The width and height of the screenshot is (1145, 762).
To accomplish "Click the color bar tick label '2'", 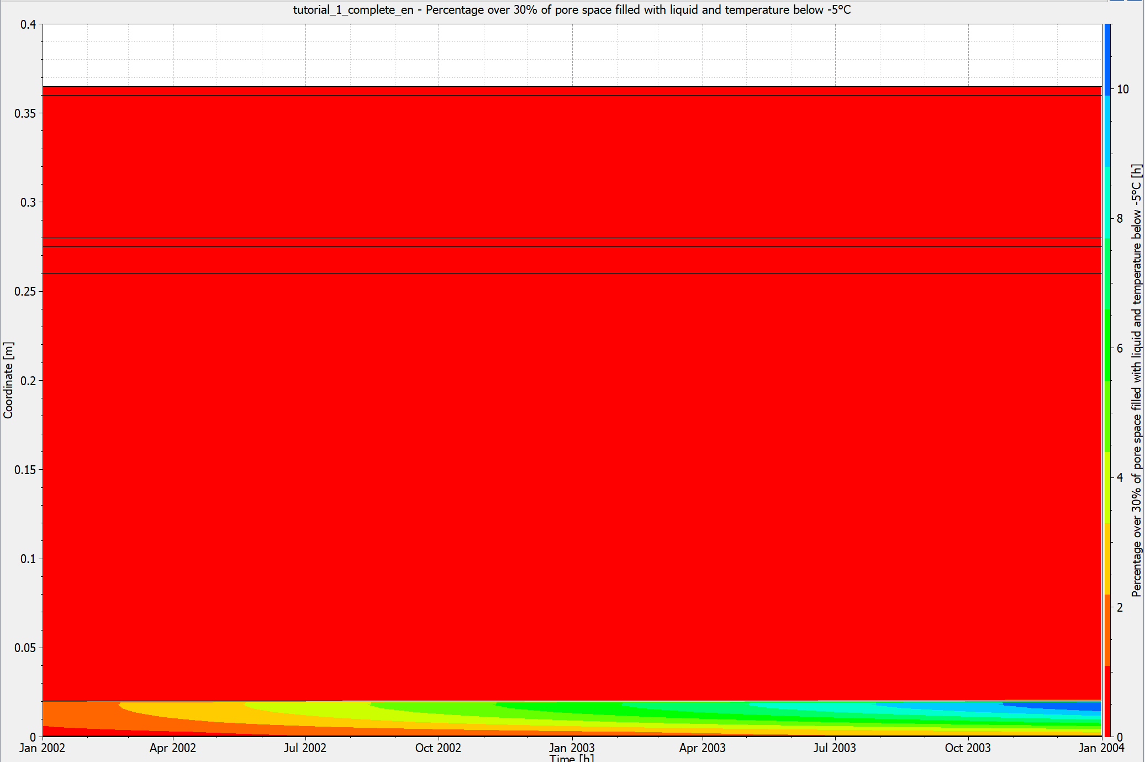I will (x=1120, y=607).
